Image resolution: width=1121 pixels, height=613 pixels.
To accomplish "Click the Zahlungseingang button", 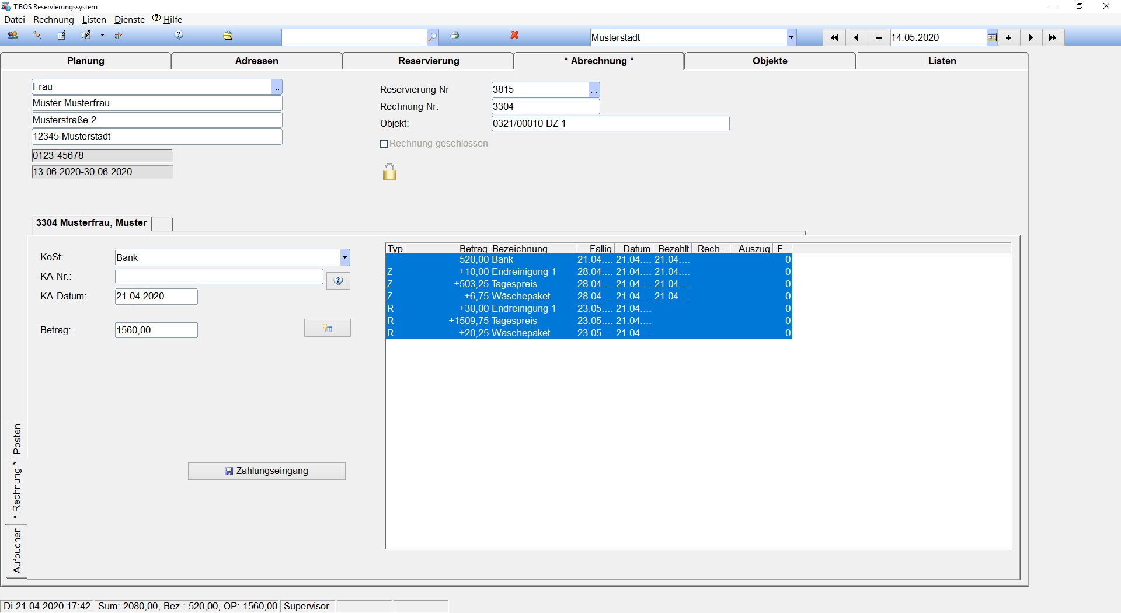I will [x=267, y=471].
